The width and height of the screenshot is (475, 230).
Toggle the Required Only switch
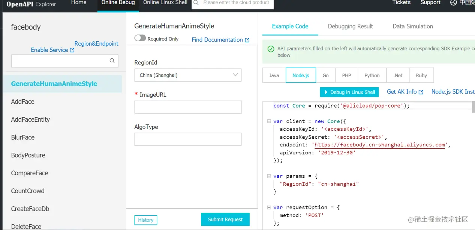140,38
